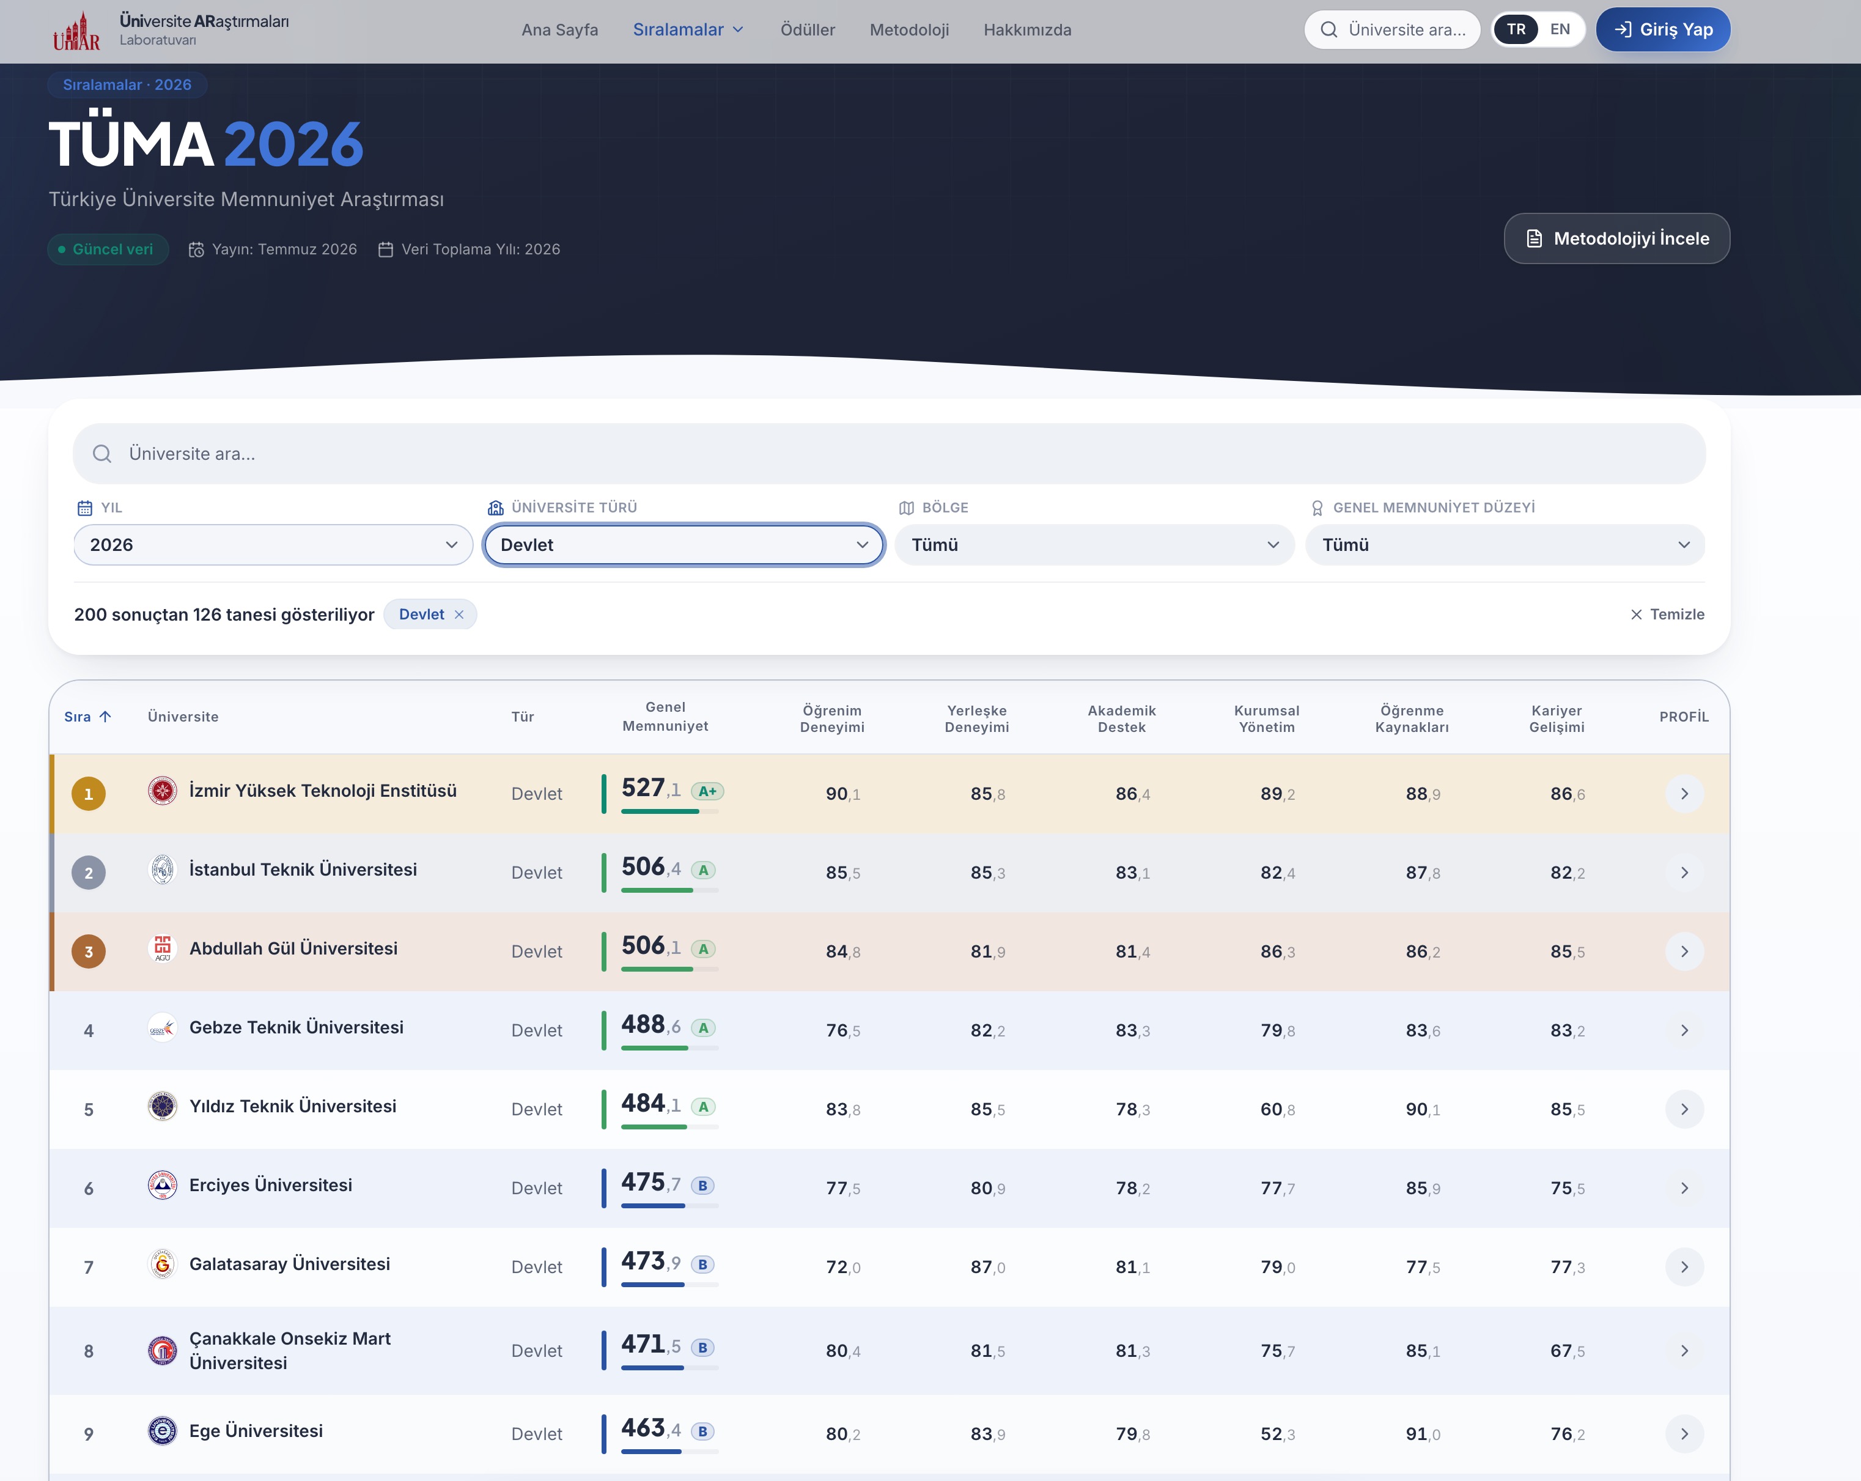Viewport: 1861px width, 1481px height.
Task: Focus header Üniversite ara search field
Action: pos(1391,30)
